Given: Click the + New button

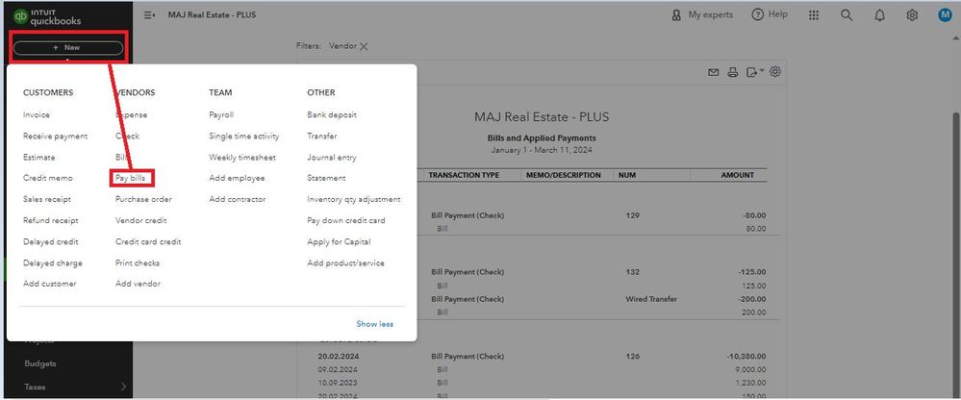Looking at the screenshot, I should coord(67,48).
